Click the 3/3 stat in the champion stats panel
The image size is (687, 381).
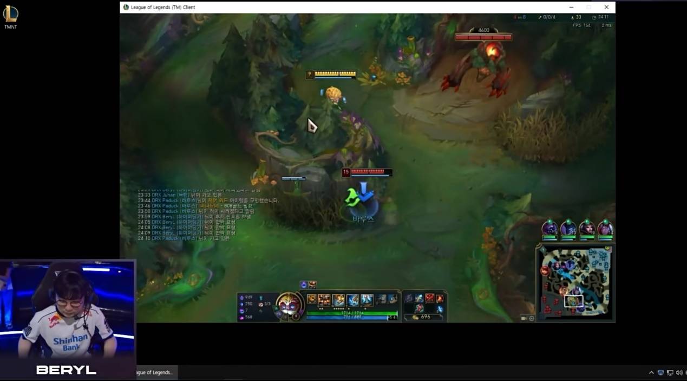tap(264, 304)
